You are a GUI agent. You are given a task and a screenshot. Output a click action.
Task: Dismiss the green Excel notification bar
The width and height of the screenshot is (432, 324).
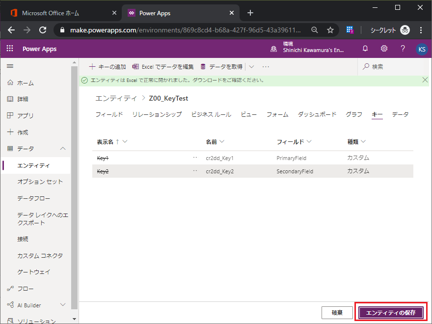(425, 80)
